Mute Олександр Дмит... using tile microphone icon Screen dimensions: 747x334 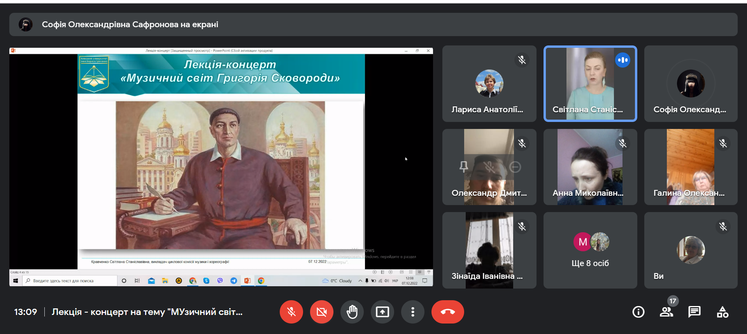(x=489, y=167)
